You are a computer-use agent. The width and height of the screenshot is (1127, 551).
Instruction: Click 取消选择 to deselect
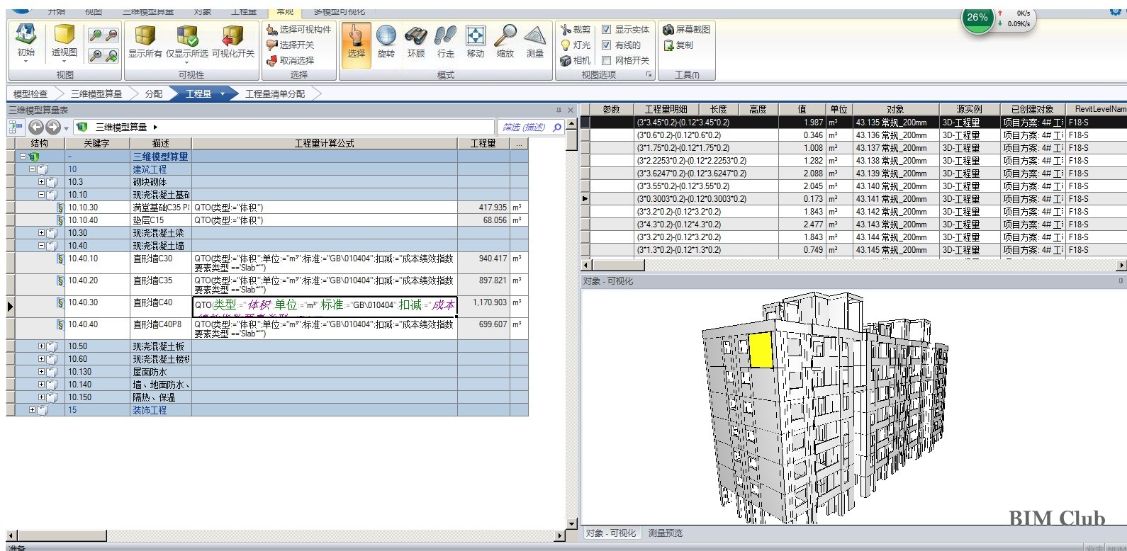pyautogui.click(x=290, y=60)
